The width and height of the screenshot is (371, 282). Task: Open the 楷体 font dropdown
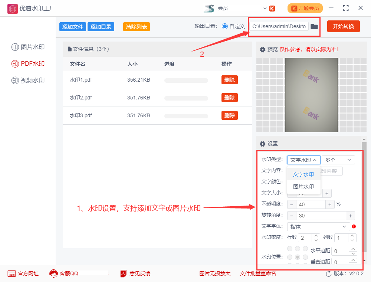[318, 227]
